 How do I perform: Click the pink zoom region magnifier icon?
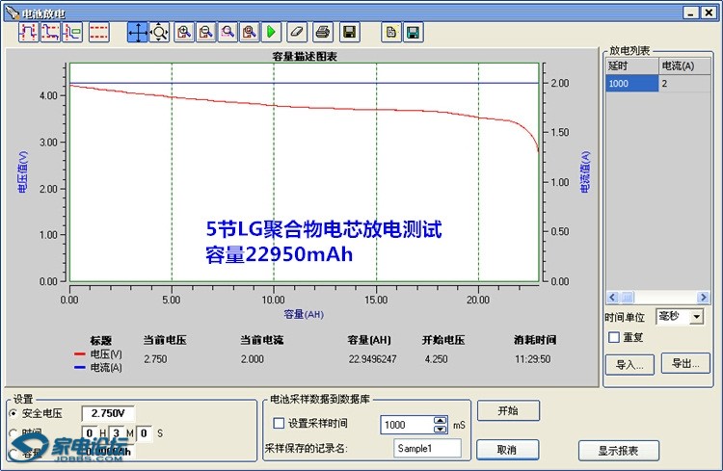[228, 32]
